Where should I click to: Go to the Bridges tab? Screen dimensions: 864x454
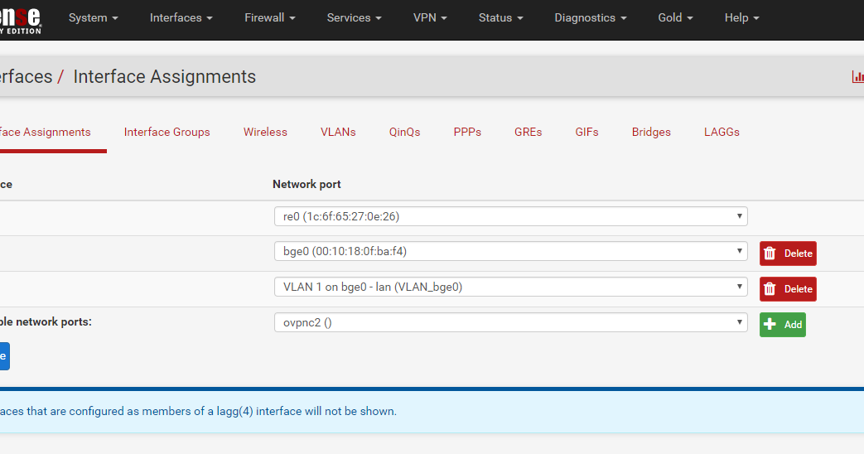pos(651,133)
